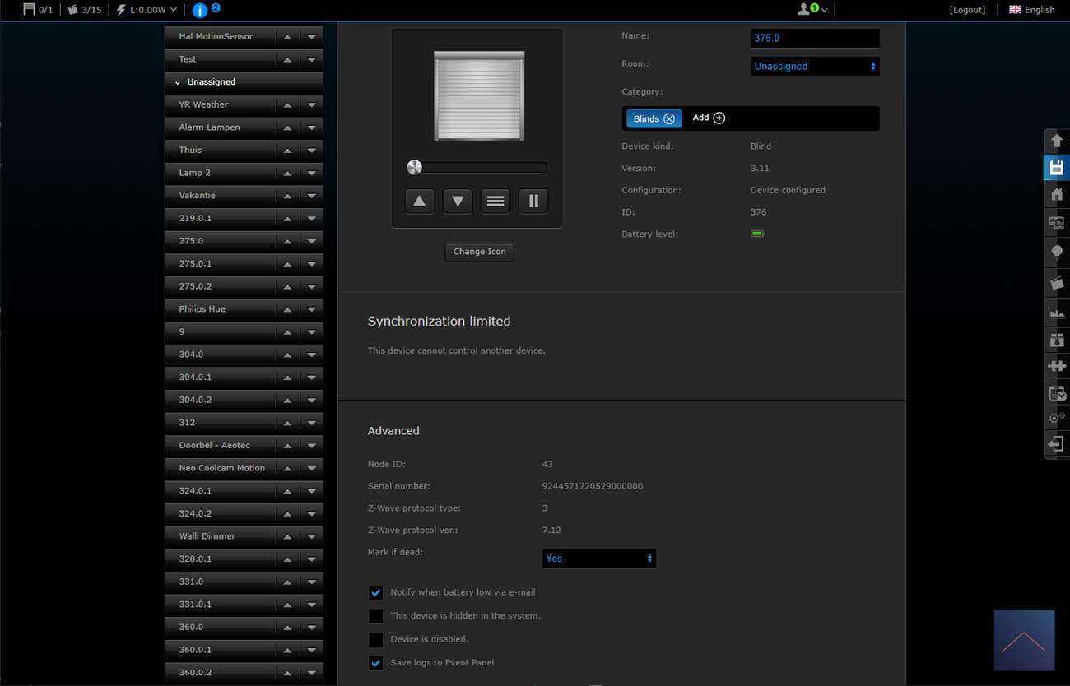Uncheck Notify when battery low via e-mail
Image resolution: width=1070 pixels, height=686 pixels.
tap(376, 592)
